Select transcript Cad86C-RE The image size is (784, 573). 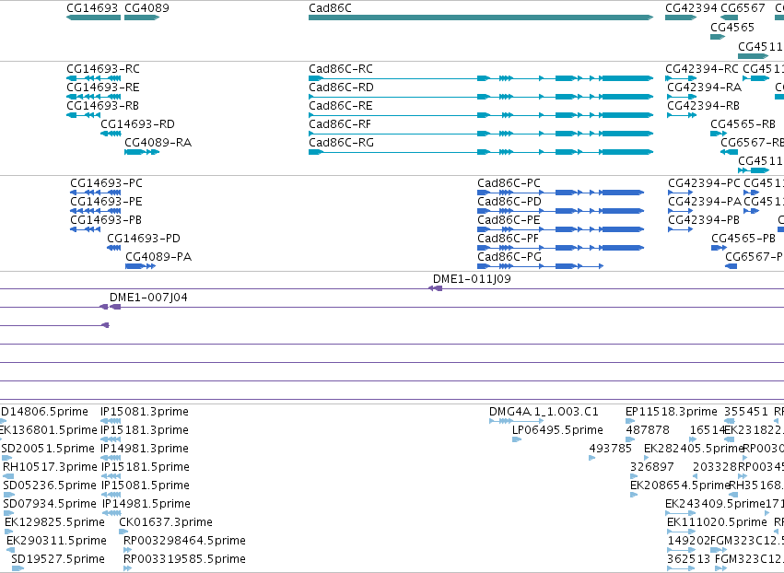(341, 106)
